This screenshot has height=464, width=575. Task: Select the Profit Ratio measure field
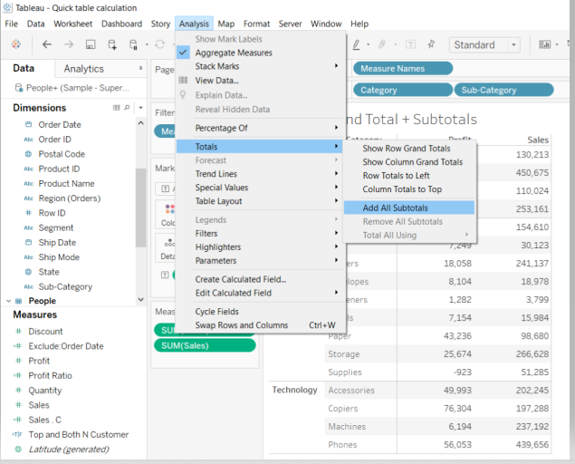click(50, 375)
